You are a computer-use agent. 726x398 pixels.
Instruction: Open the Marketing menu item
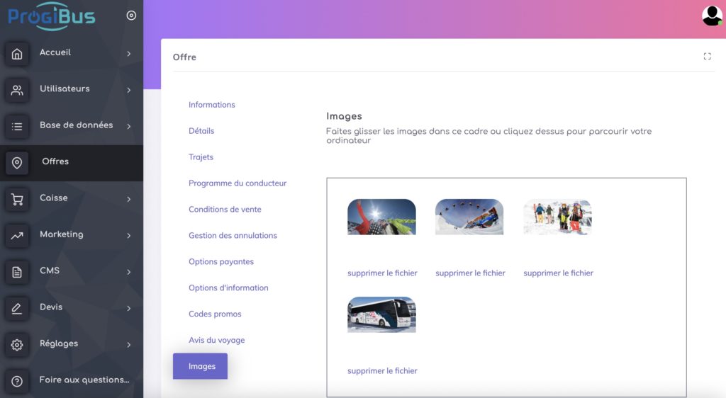72,235
